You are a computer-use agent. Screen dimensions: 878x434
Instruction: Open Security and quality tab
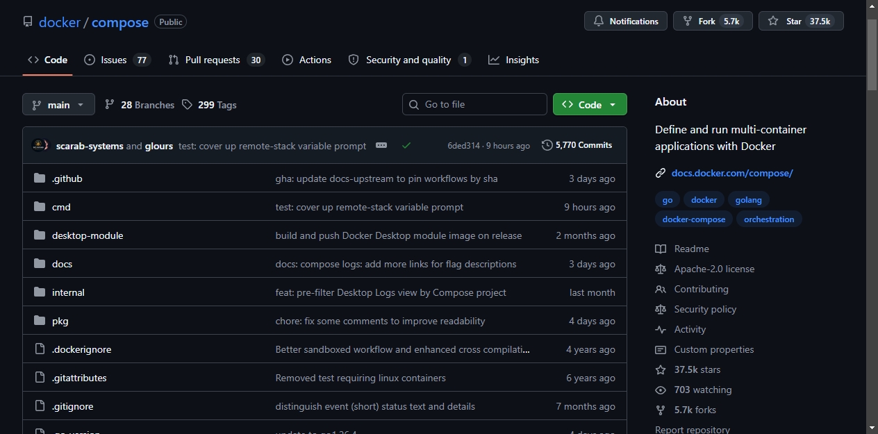[x=410, y=60]
